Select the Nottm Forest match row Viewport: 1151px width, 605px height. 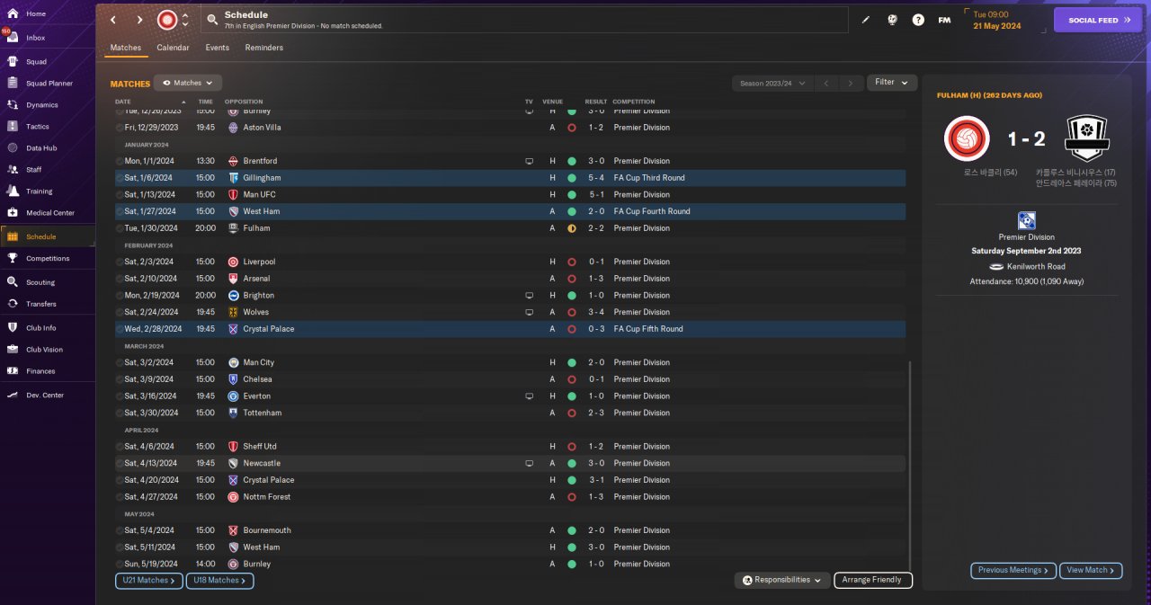(510, 496)
